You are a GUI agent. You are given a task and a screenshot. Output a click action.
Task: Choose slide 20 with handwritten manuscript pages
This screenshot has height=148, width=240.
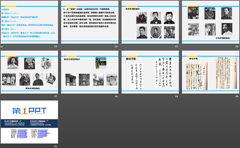[x=210, y=72]
